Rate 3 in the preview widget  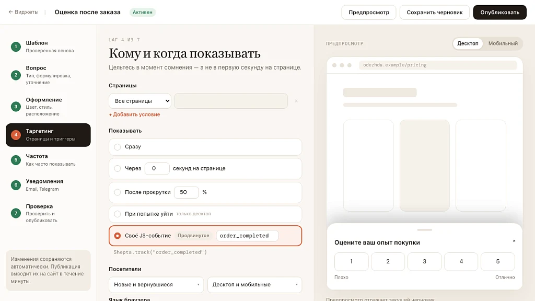(424, 261)
